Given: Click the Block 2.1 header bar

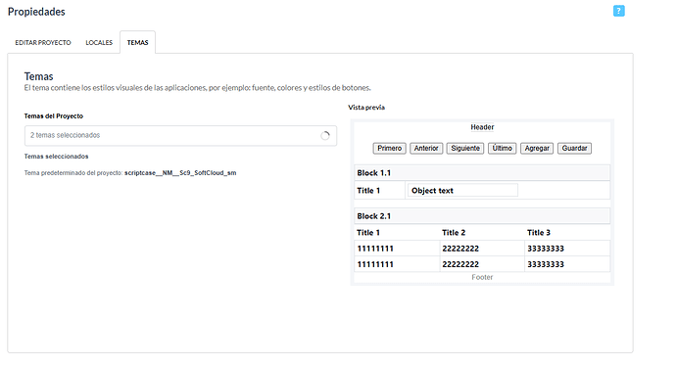Looking at the screenshot, I should coord(482,215).
